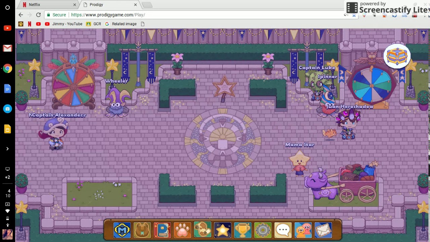This screenshot has width=430, height=242.
Task: Open a new browser tab
Action: [147, 5]
